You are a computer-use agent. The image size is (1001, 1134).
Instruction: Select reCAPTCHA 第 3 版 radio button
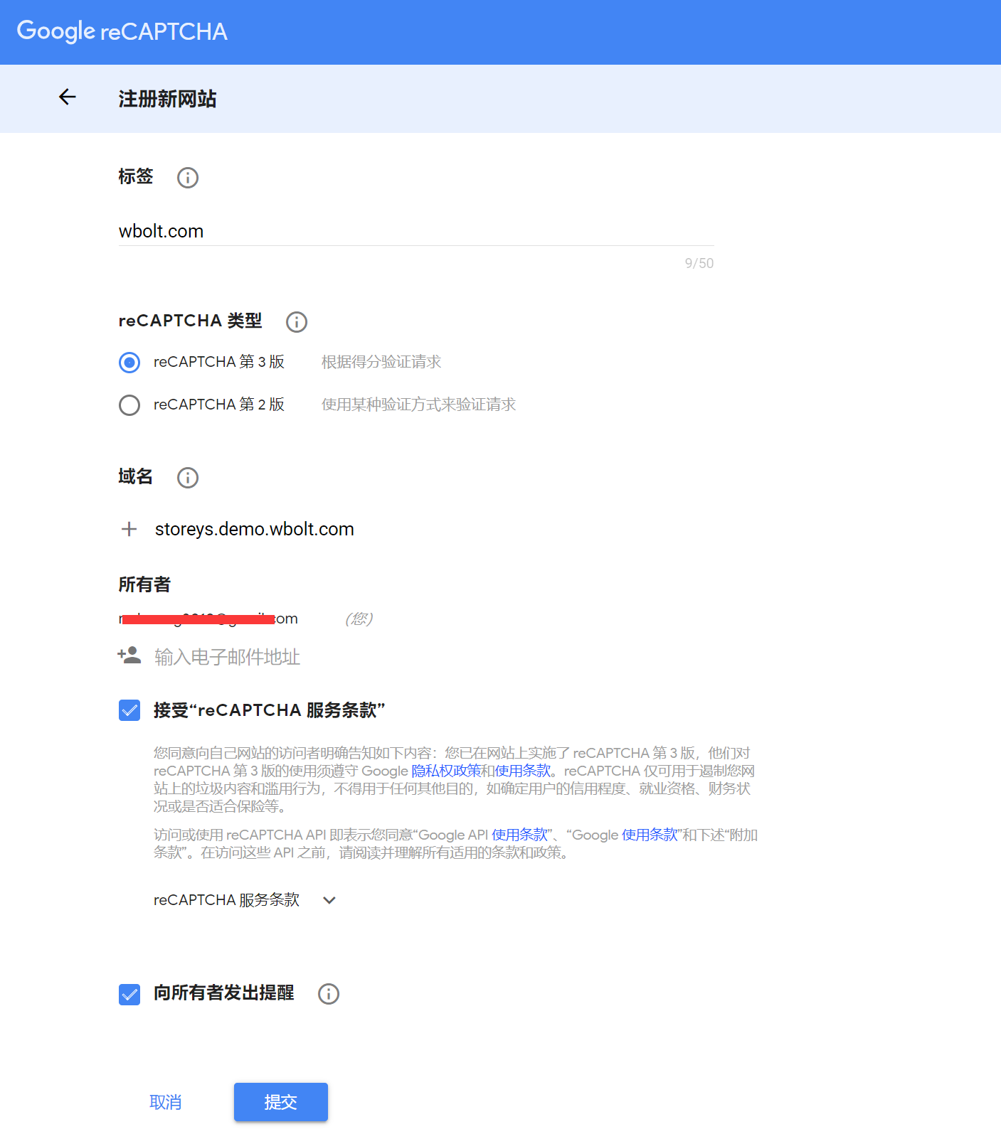coord(129,363)
